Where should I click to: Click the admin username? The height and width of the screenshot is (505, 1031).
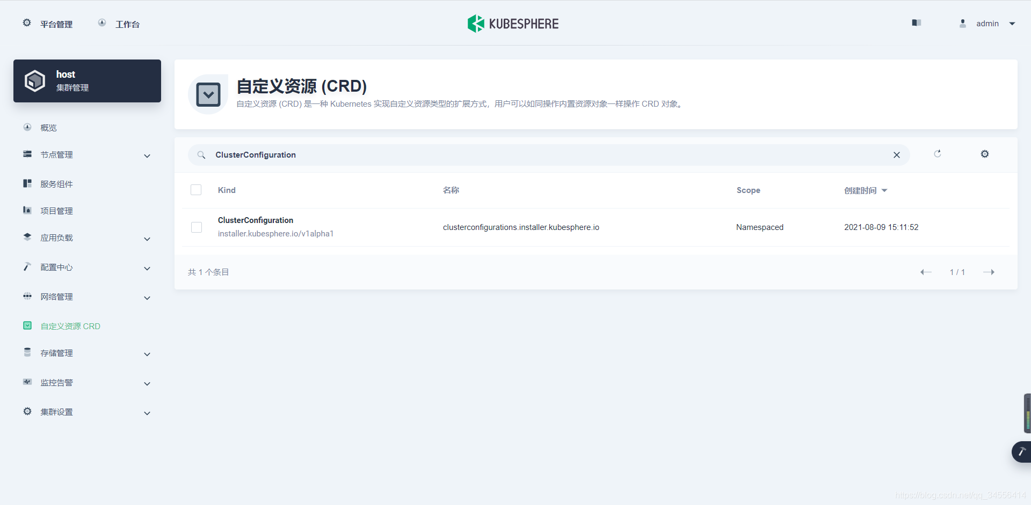click(988, 24)
